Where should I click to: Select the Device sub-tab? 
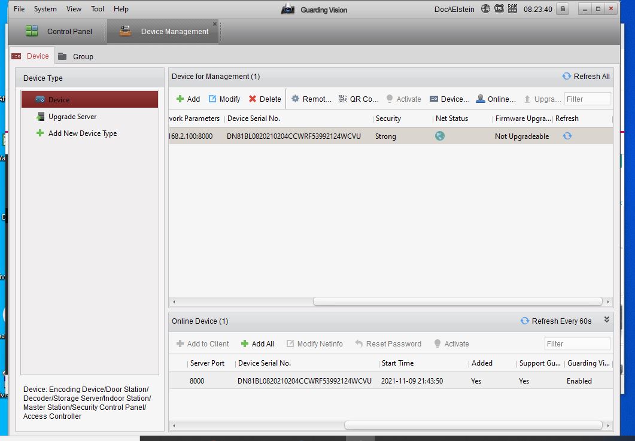[31, 56]
